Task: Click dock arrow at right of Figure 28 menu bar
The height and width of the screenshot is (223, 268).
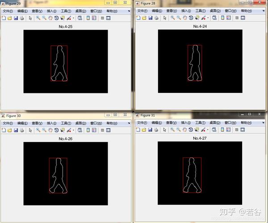Action: 264,11
